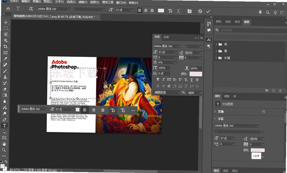This screenshot has width=287, height=173.
Task: Toggle Faux Bold in Character panel
Action: coord(158,79)
